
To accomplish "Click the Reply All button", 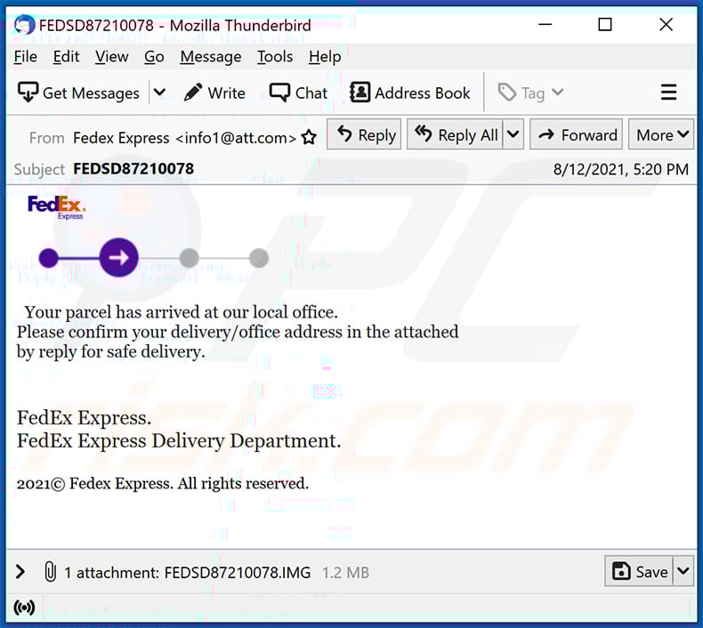I will (x=455, y=134).
